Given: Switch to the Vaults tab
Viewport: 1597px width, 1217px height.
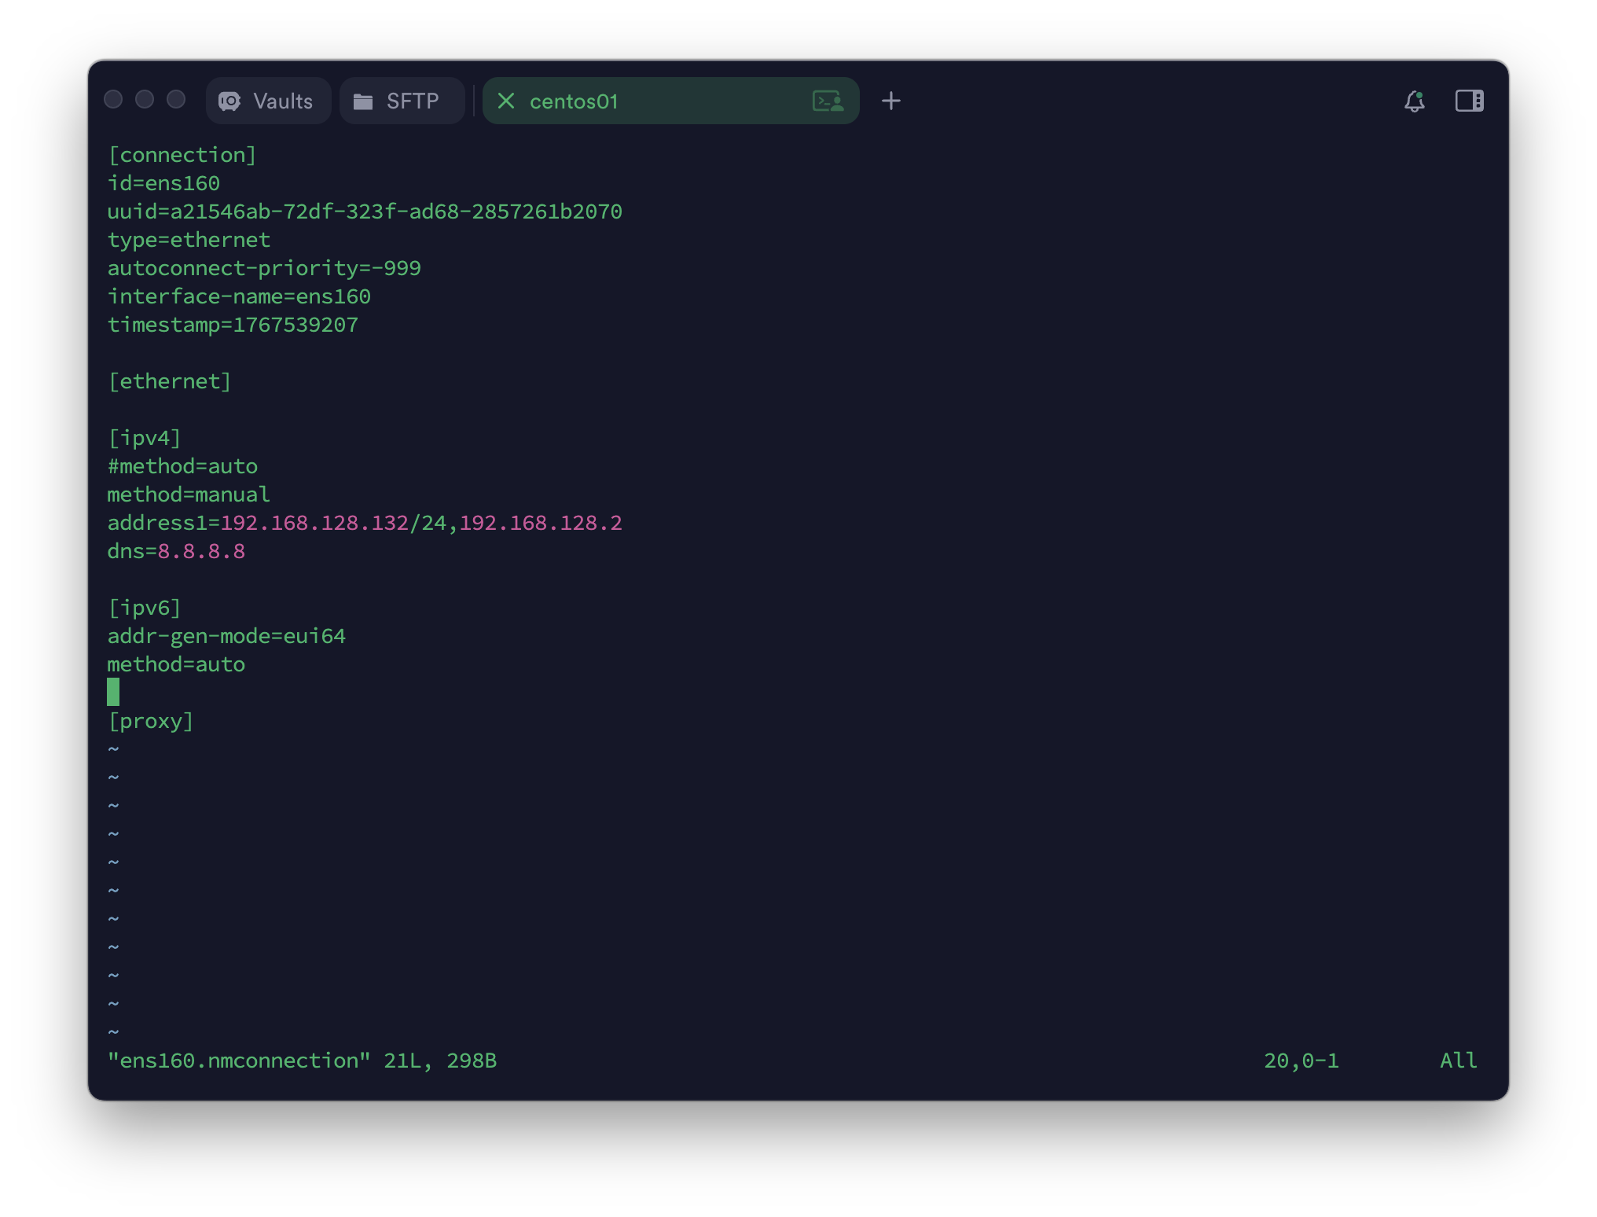Looking at the screenshot, I should 282,101.
